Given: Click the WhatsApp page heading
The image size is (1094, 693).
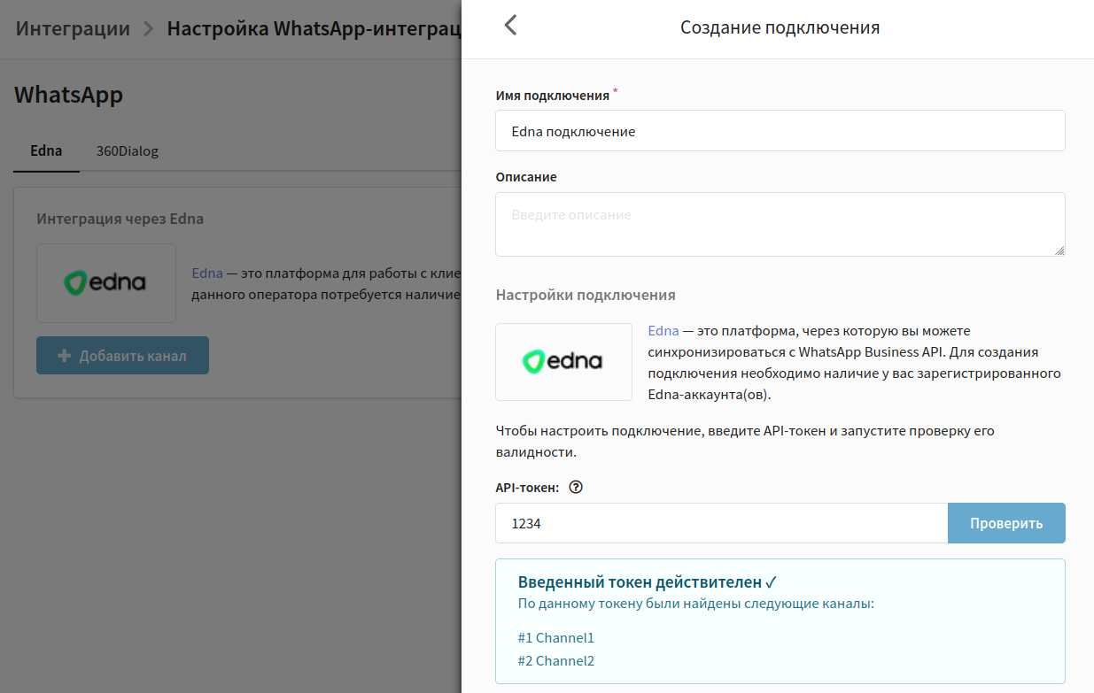Looking at the screenshot, I should tap(68, 95).
